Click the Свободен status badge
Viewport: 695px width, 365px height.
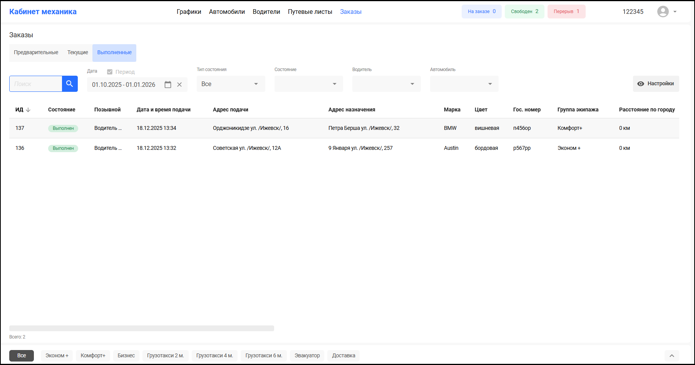pos(524,12)
